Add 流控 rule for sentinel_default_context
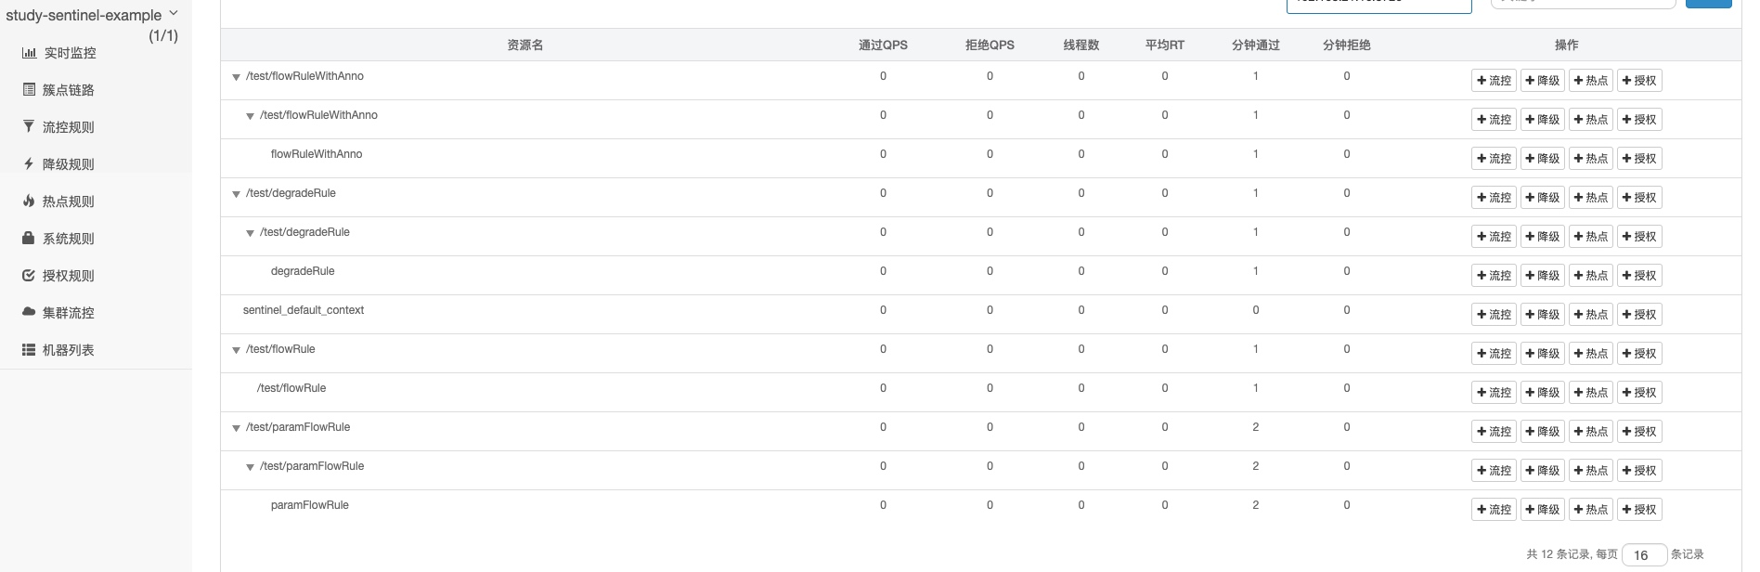The height and width of the screenshot is (572, 1760). point(1494,315)
